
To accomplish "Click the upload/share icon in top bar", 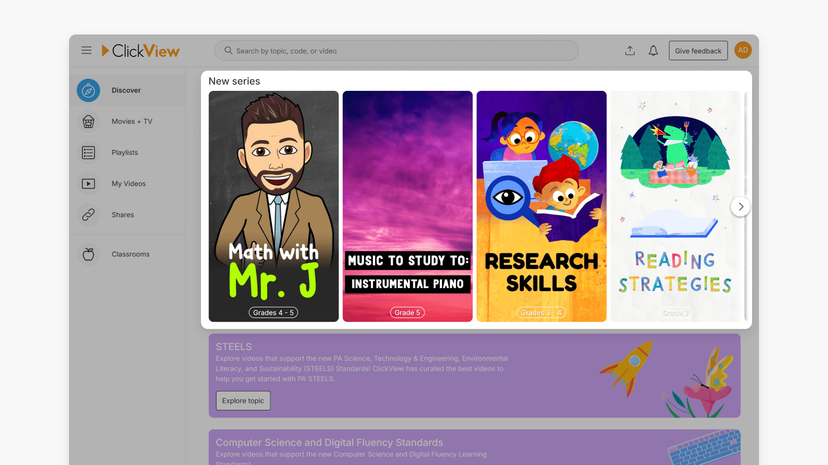I will click(630, 50).
